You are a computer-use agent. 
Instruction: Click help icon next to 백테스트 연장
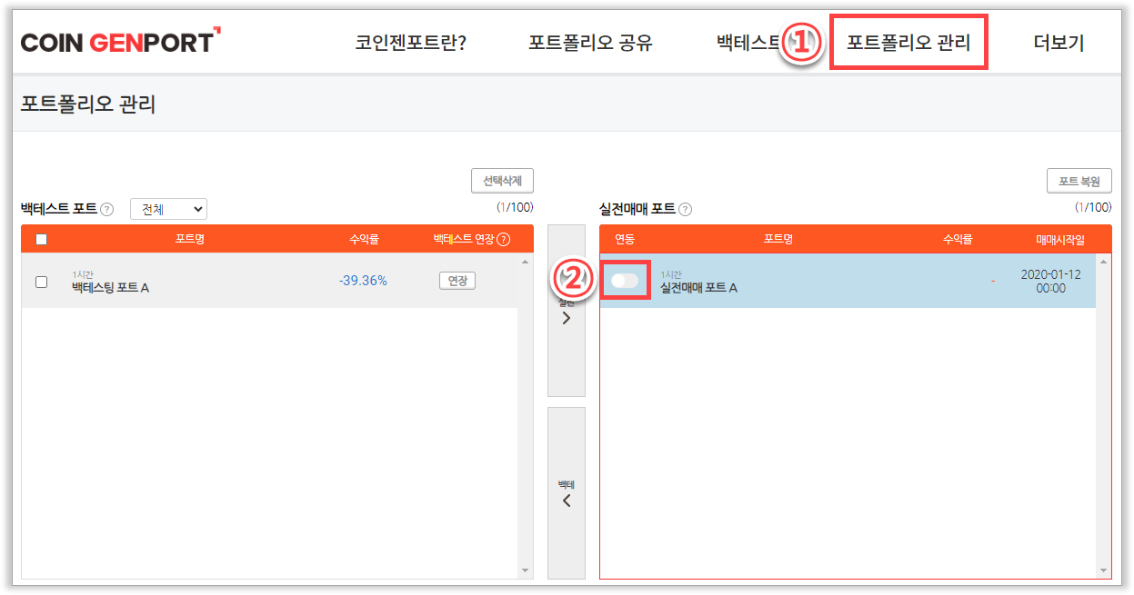[x=503, y=240]
